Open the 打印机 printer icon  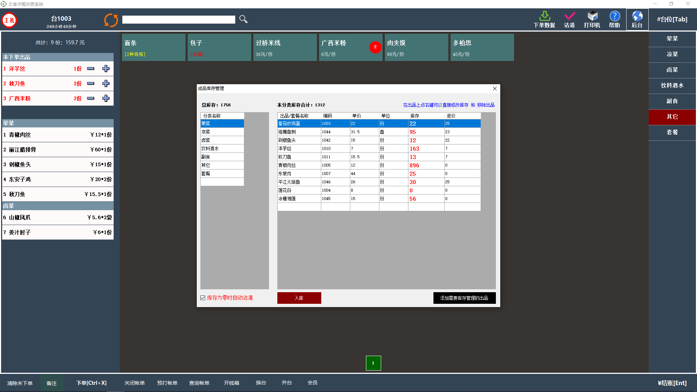(592, 16)
